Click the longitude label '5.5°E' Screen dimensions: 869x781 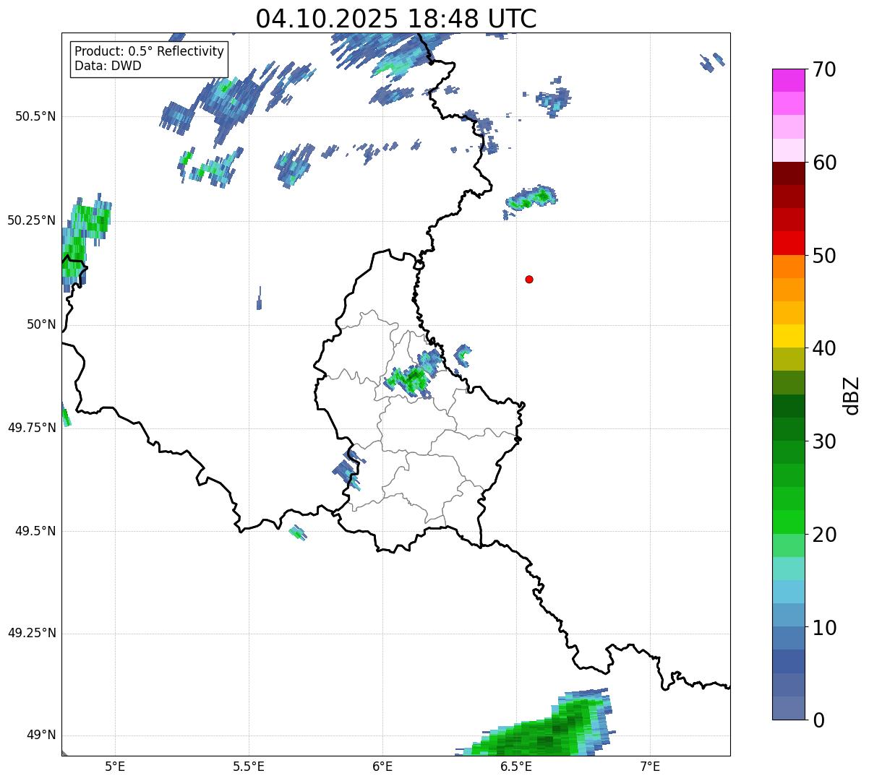click(x=249, y=766)
